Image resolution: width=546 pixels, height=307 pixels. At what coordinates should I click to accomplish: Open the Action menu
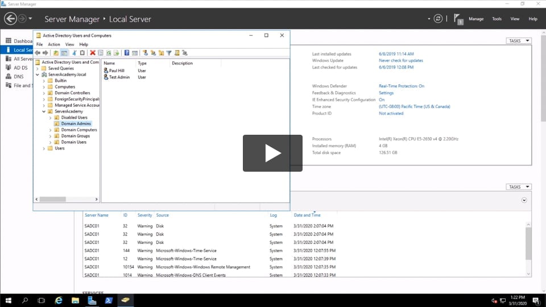click(x=54, y=44)
